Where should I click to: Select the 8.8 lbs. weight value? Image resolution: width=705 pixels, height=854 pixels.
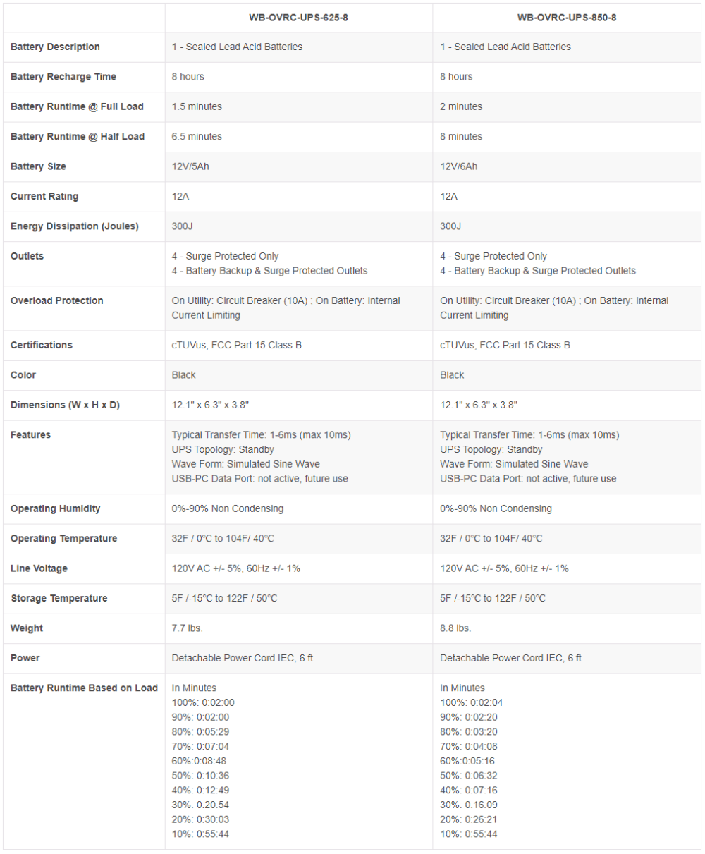456,628
